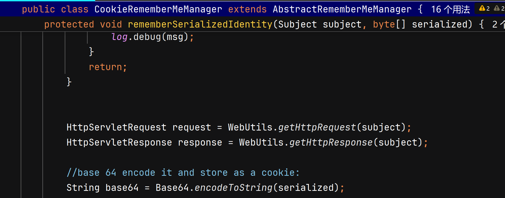Click the WebUtils class on the request line

[x=250, y=127]
